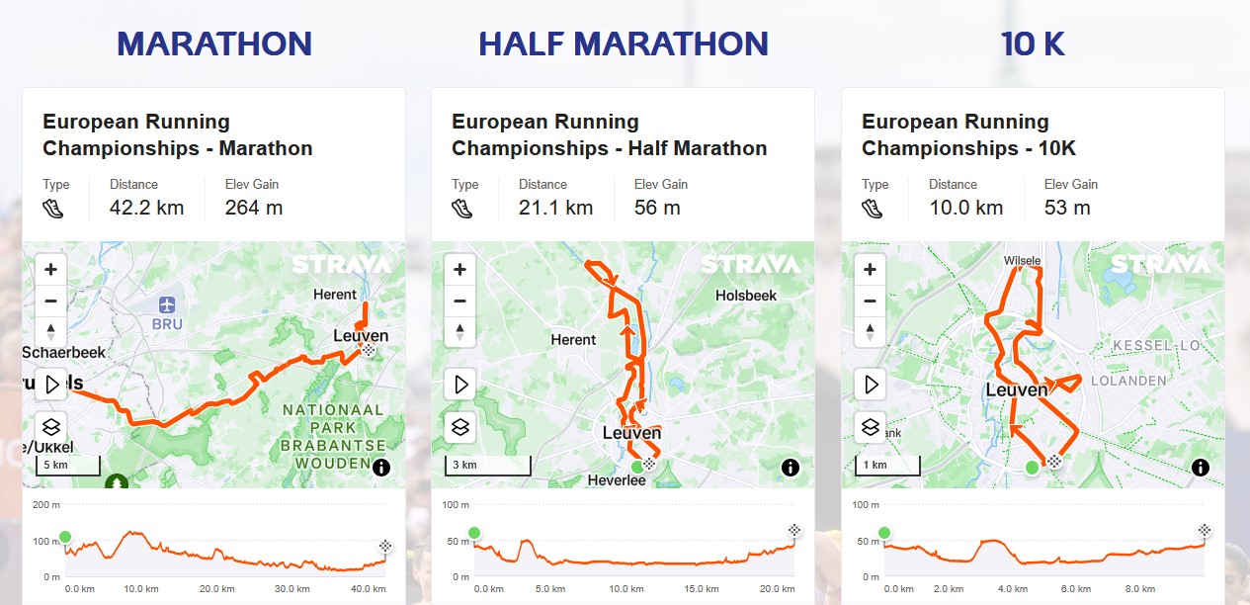Zoom in on the Half Marathon map

459,269
